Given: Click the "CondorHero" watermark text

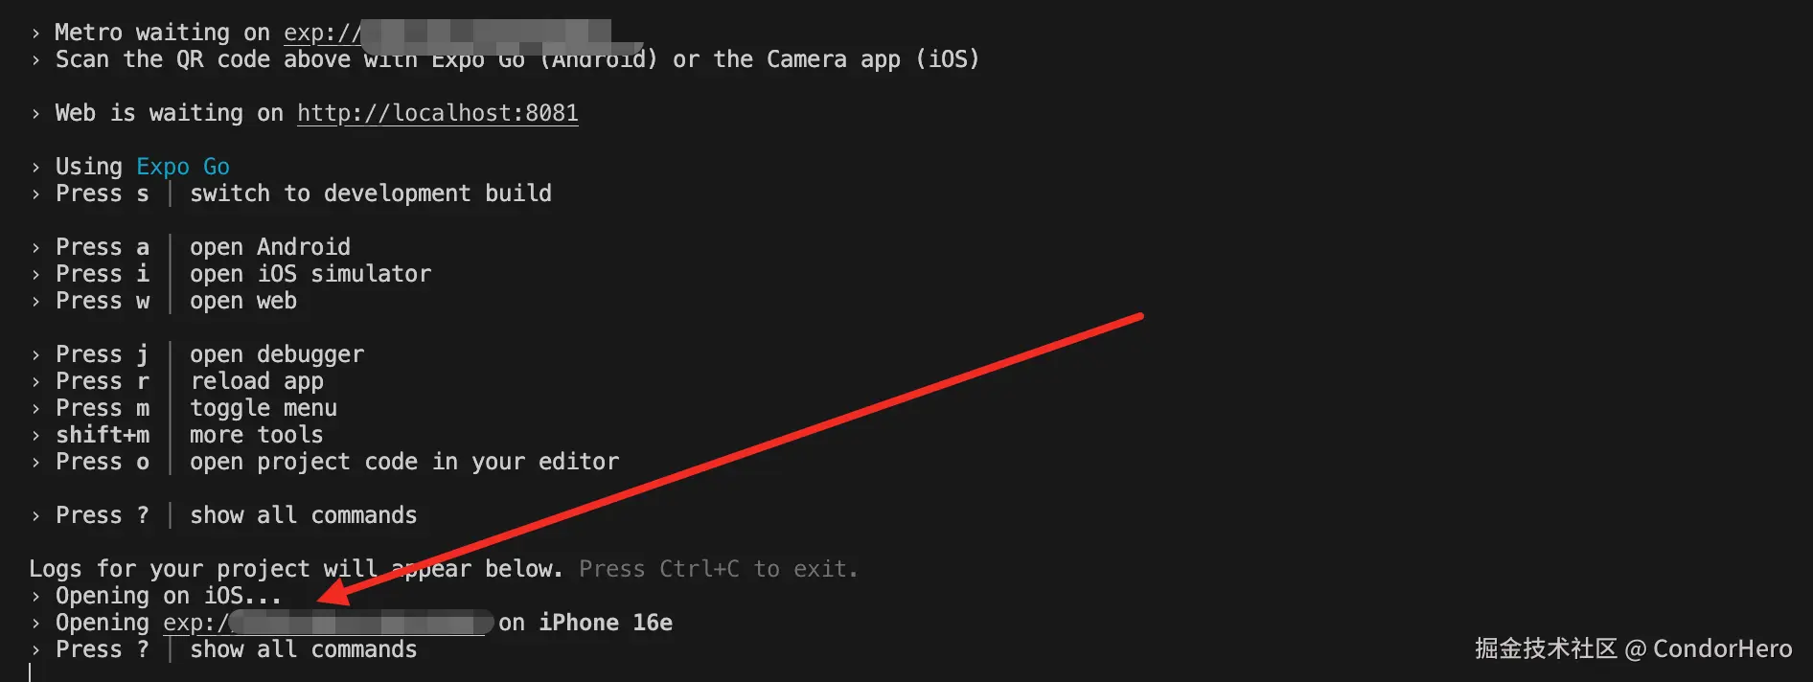Looking at the screenshot, I should [1722, 648].
